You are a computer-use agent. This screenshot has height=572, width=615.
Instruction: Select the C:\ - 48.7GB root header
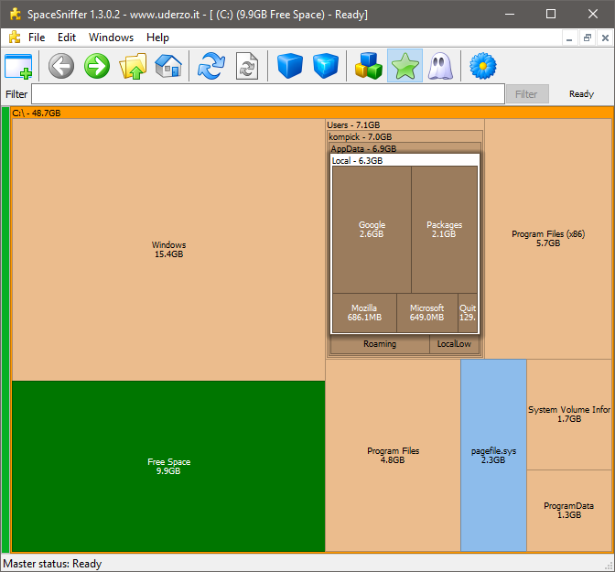(312, 113)
